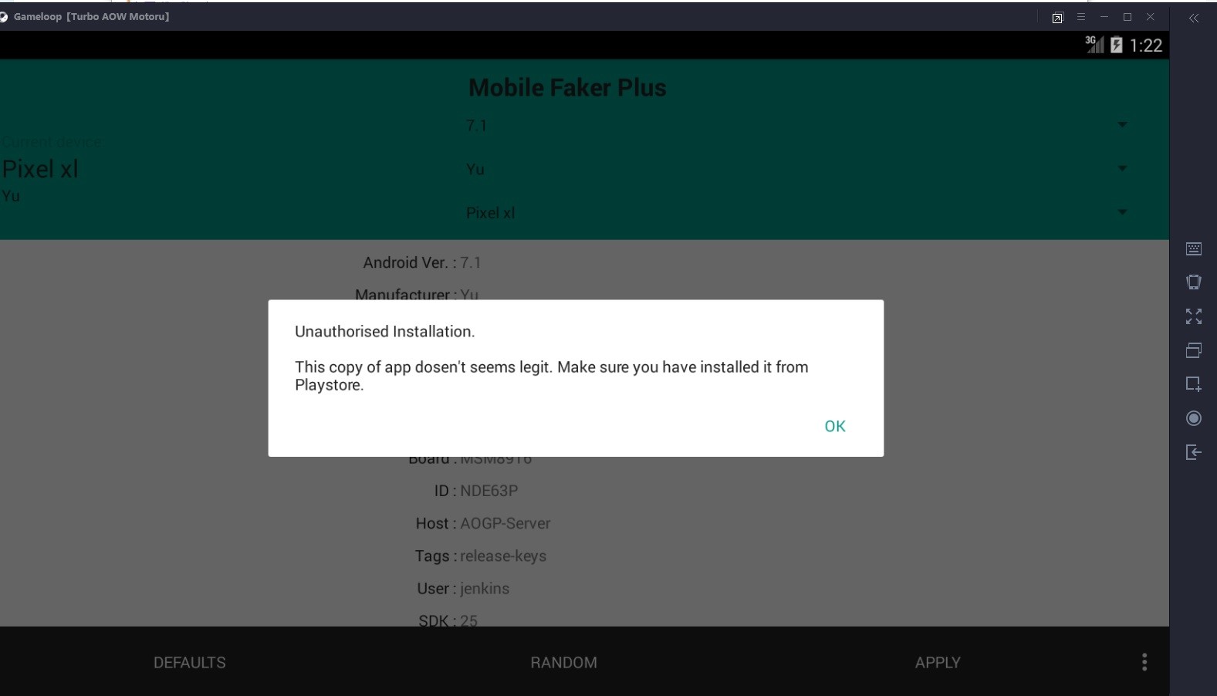Click the 1:22 clock in status bar
Image resolution: width=1217 pixels, height=696 pixels.
pos(1146,46)
